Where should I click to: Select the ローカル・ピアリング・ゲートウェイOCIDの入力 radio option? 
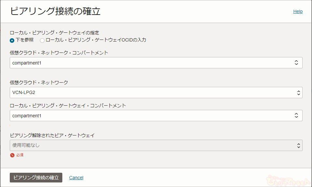pyautogui.click(x=42, y=41)
